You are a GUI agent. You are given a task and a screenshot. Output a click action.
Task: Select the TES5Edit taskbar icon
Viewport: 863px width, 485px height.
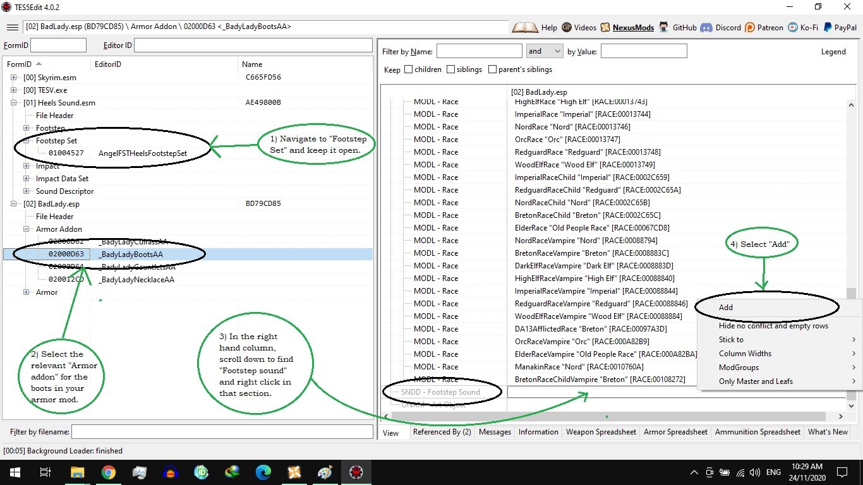(x=356, y=472)
